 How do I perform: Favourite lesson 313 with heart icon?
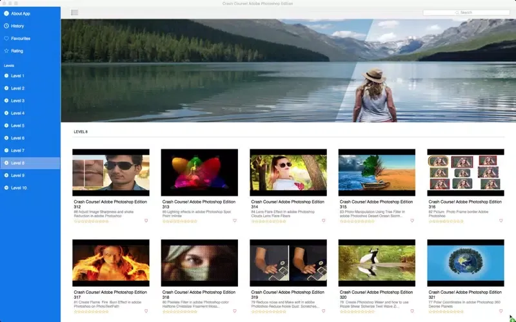coord(235,221)
